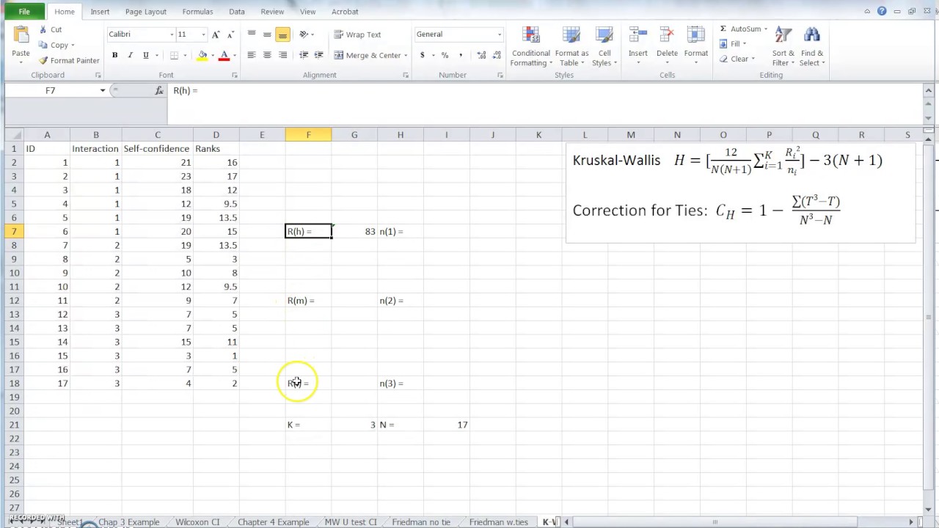Toggle Merge & Center

(368, 55)
